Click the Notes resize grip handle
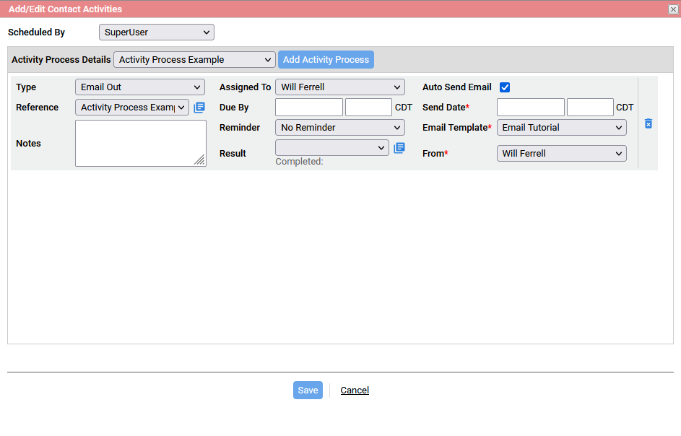This screenshot has height=436, width=681. (x=200, y=160)
